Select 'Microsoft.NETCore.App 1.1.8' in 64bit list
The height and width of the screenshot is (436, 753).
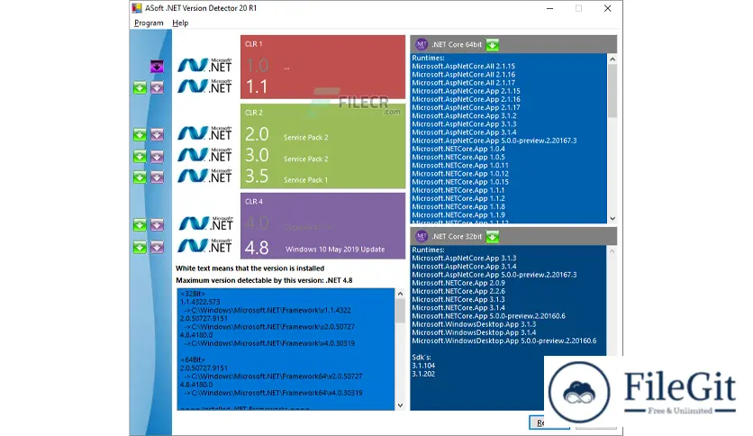point(458,207)
